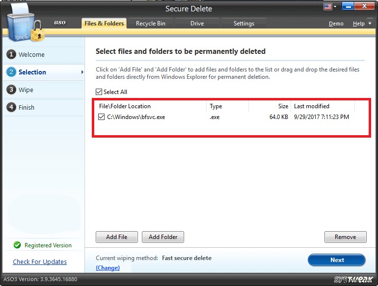Switch to the Files & Folders tab
378x286 pixels.
click(x=104, y=24)
